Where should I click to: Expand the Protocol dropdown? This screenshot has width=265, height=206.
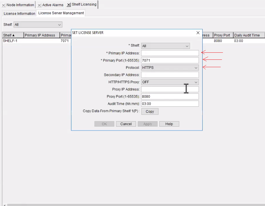(x=170, y=68)
